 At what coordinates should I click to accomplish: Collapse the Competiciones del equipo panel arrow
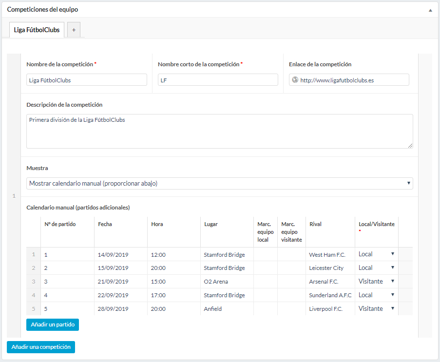(x=430, y=10)
